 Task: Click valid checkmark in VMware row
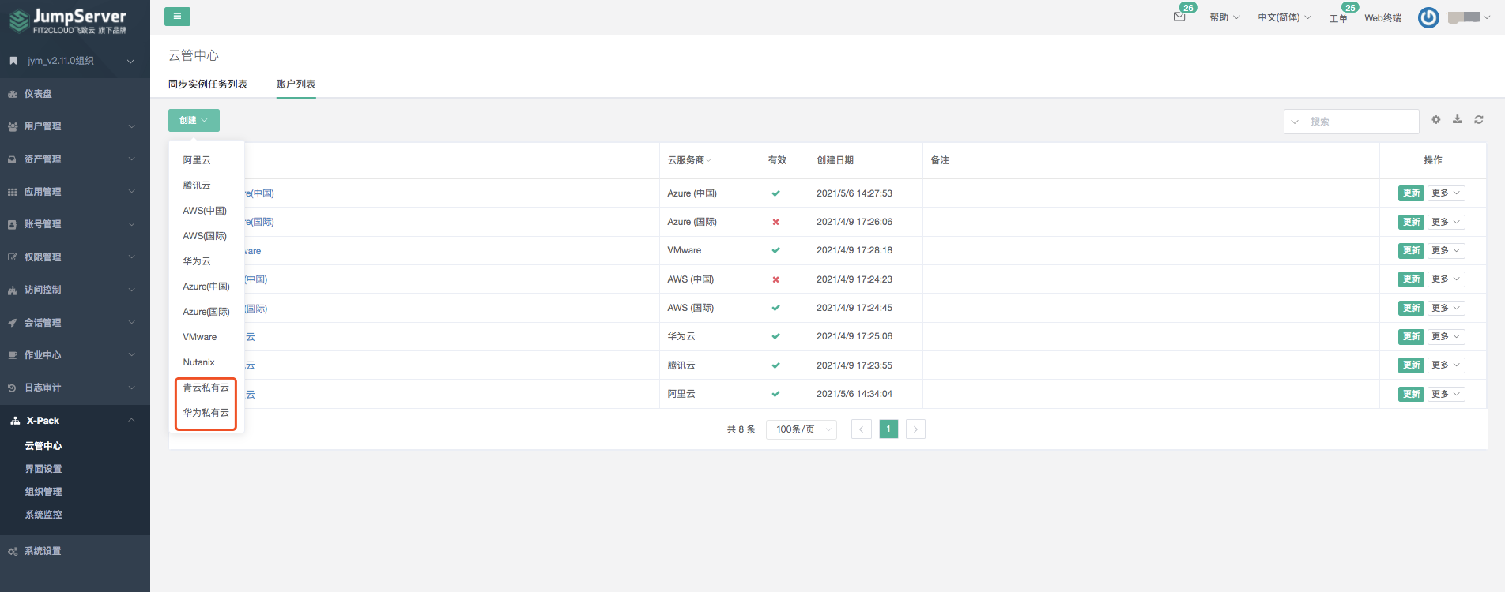[x=776, y=250]
